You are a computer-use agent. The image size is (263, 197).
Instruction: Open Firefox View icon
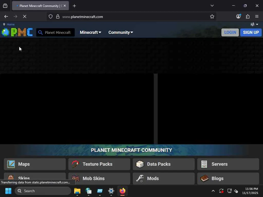[5, 6]
